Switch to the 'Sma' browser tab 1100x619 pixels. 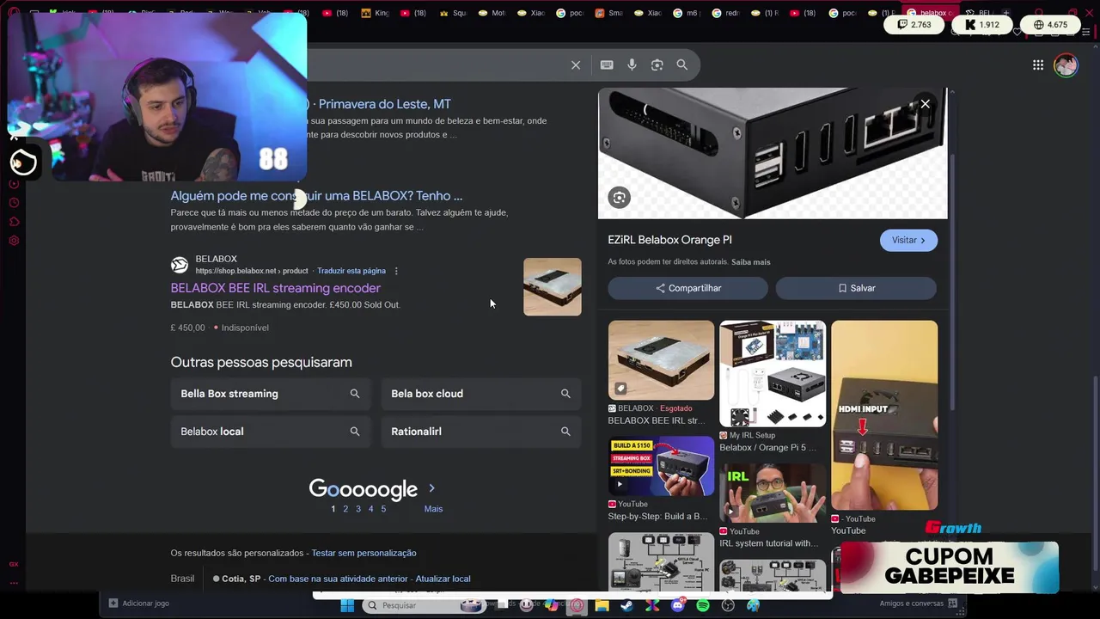pos(609,13)
